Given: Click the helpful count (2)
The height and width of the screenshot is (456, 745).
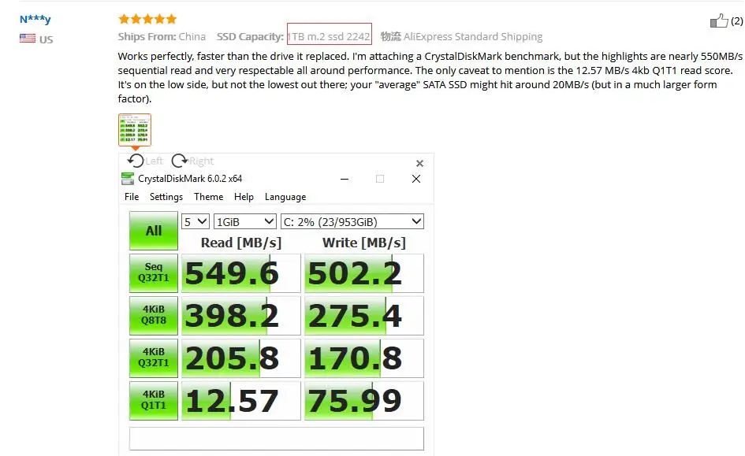Looking at the screenshot, I should tap(737, 21).
